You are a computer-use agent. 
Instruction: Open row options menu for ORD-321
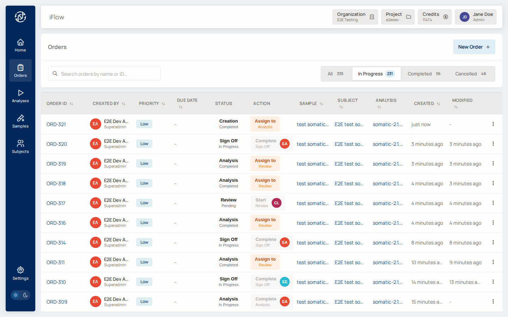pyautogui.click(x=493, y=124)
